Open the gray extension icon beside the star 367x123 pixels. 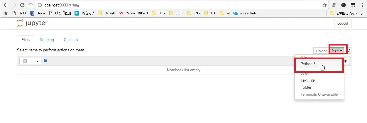[x=334, y=5]
